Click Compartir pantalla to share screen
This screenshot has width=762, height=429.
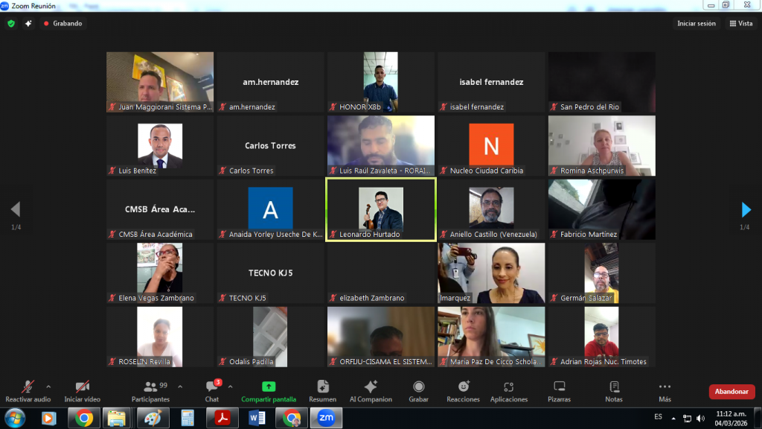(269, 391)
